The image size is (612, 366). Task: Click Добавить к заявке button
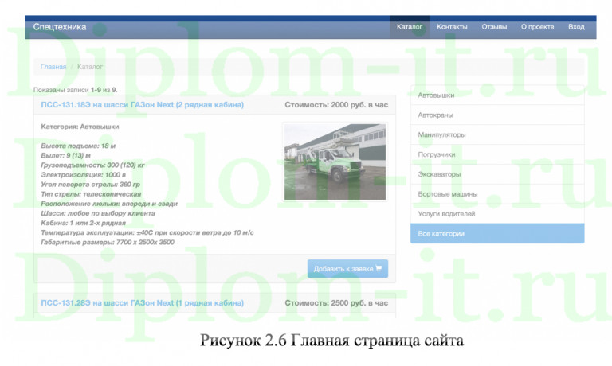click(x=347, y=269)
